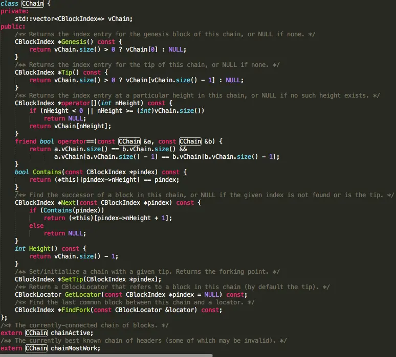Viewport: 396px width, 357px height.
Task: Click the Genesis function name
Action: click(74, 42)
